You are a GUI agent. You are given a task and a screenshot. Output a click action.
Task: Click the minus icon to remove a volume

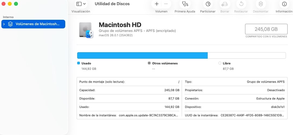[x=166, y=4]
